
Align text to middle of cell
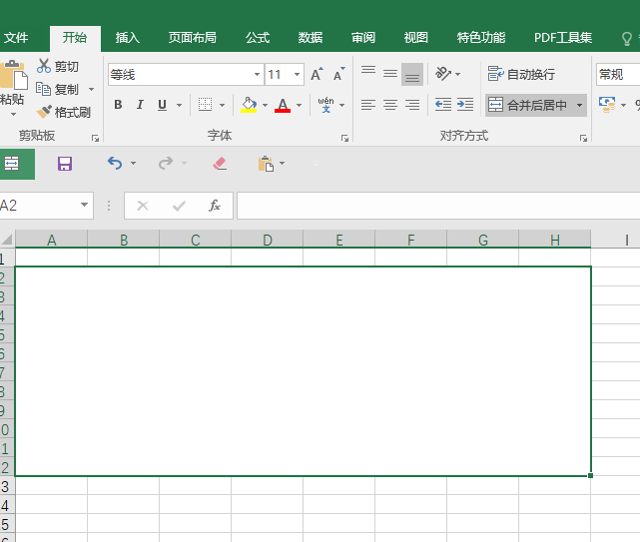(x=390, y=74)
